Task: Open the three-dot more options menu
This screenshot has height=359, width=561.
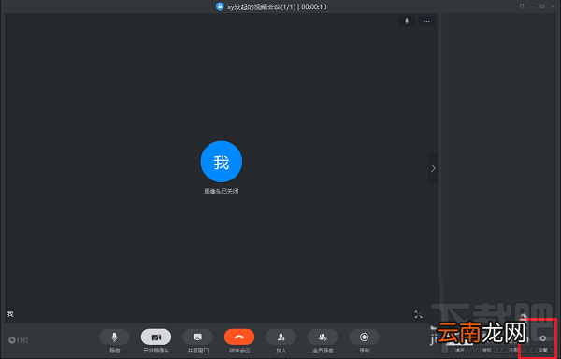Action: point(426,22)
